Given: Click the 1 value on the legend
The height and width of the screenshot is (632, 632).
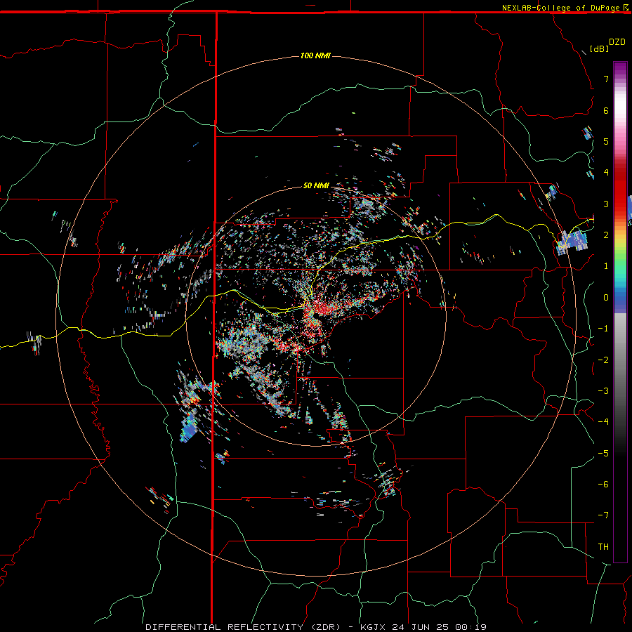Looking at the screenshot, I should coord(606,266).
